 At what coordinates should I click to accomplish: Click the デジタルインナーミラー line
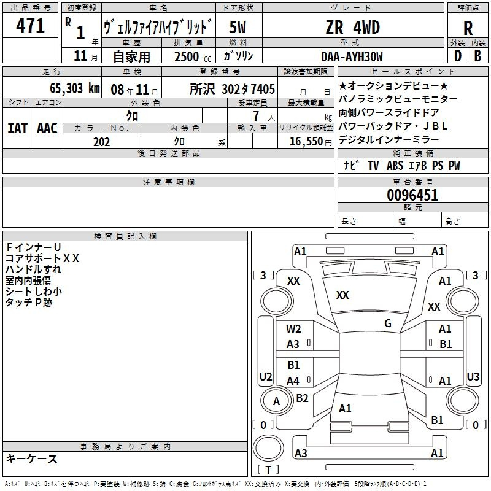click(x=389, y=139)
